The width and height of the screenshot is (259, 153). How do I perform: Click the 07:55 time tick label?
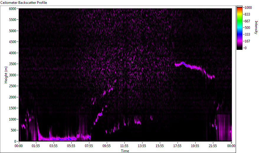tap(89, 146)
